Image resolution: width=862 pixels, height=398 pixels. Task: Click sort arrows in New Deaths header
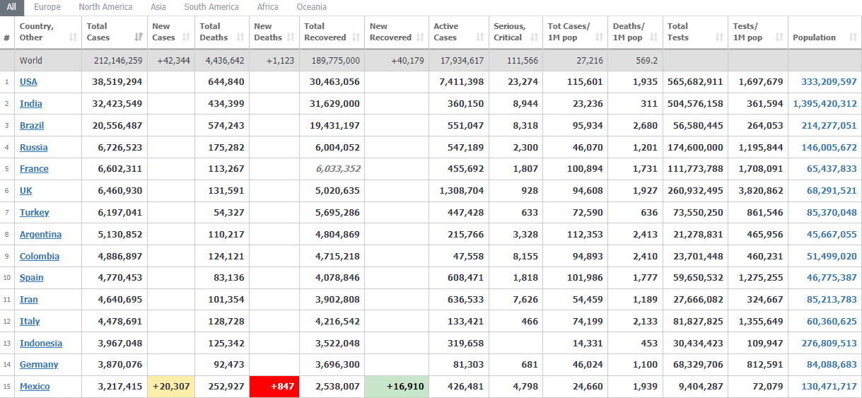point(291,37)
